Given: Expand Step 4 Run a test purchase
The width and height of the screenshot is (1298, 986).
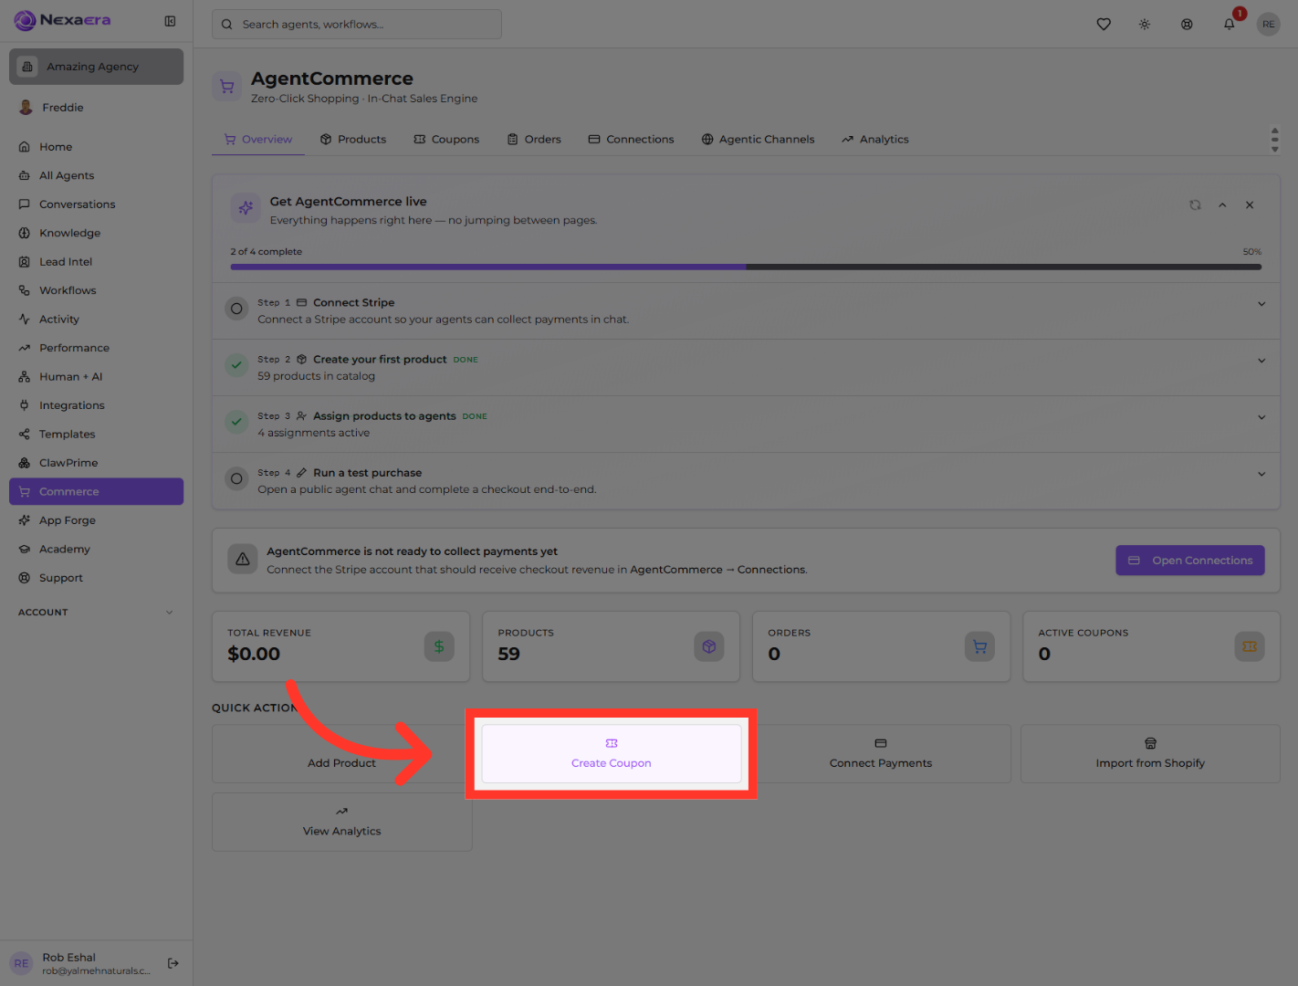Looking at the screenshot, I should tap(1261, 474).
